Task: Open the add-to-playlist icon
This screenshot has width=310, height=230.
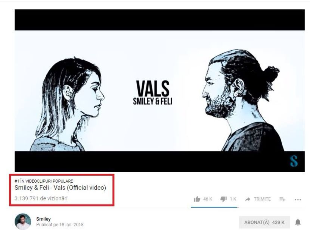Action: tap(282, 199)
